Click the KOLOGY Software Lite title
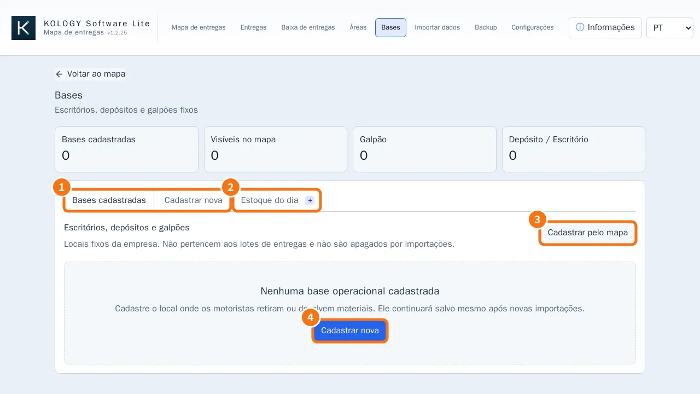 [x=97, y=24]
